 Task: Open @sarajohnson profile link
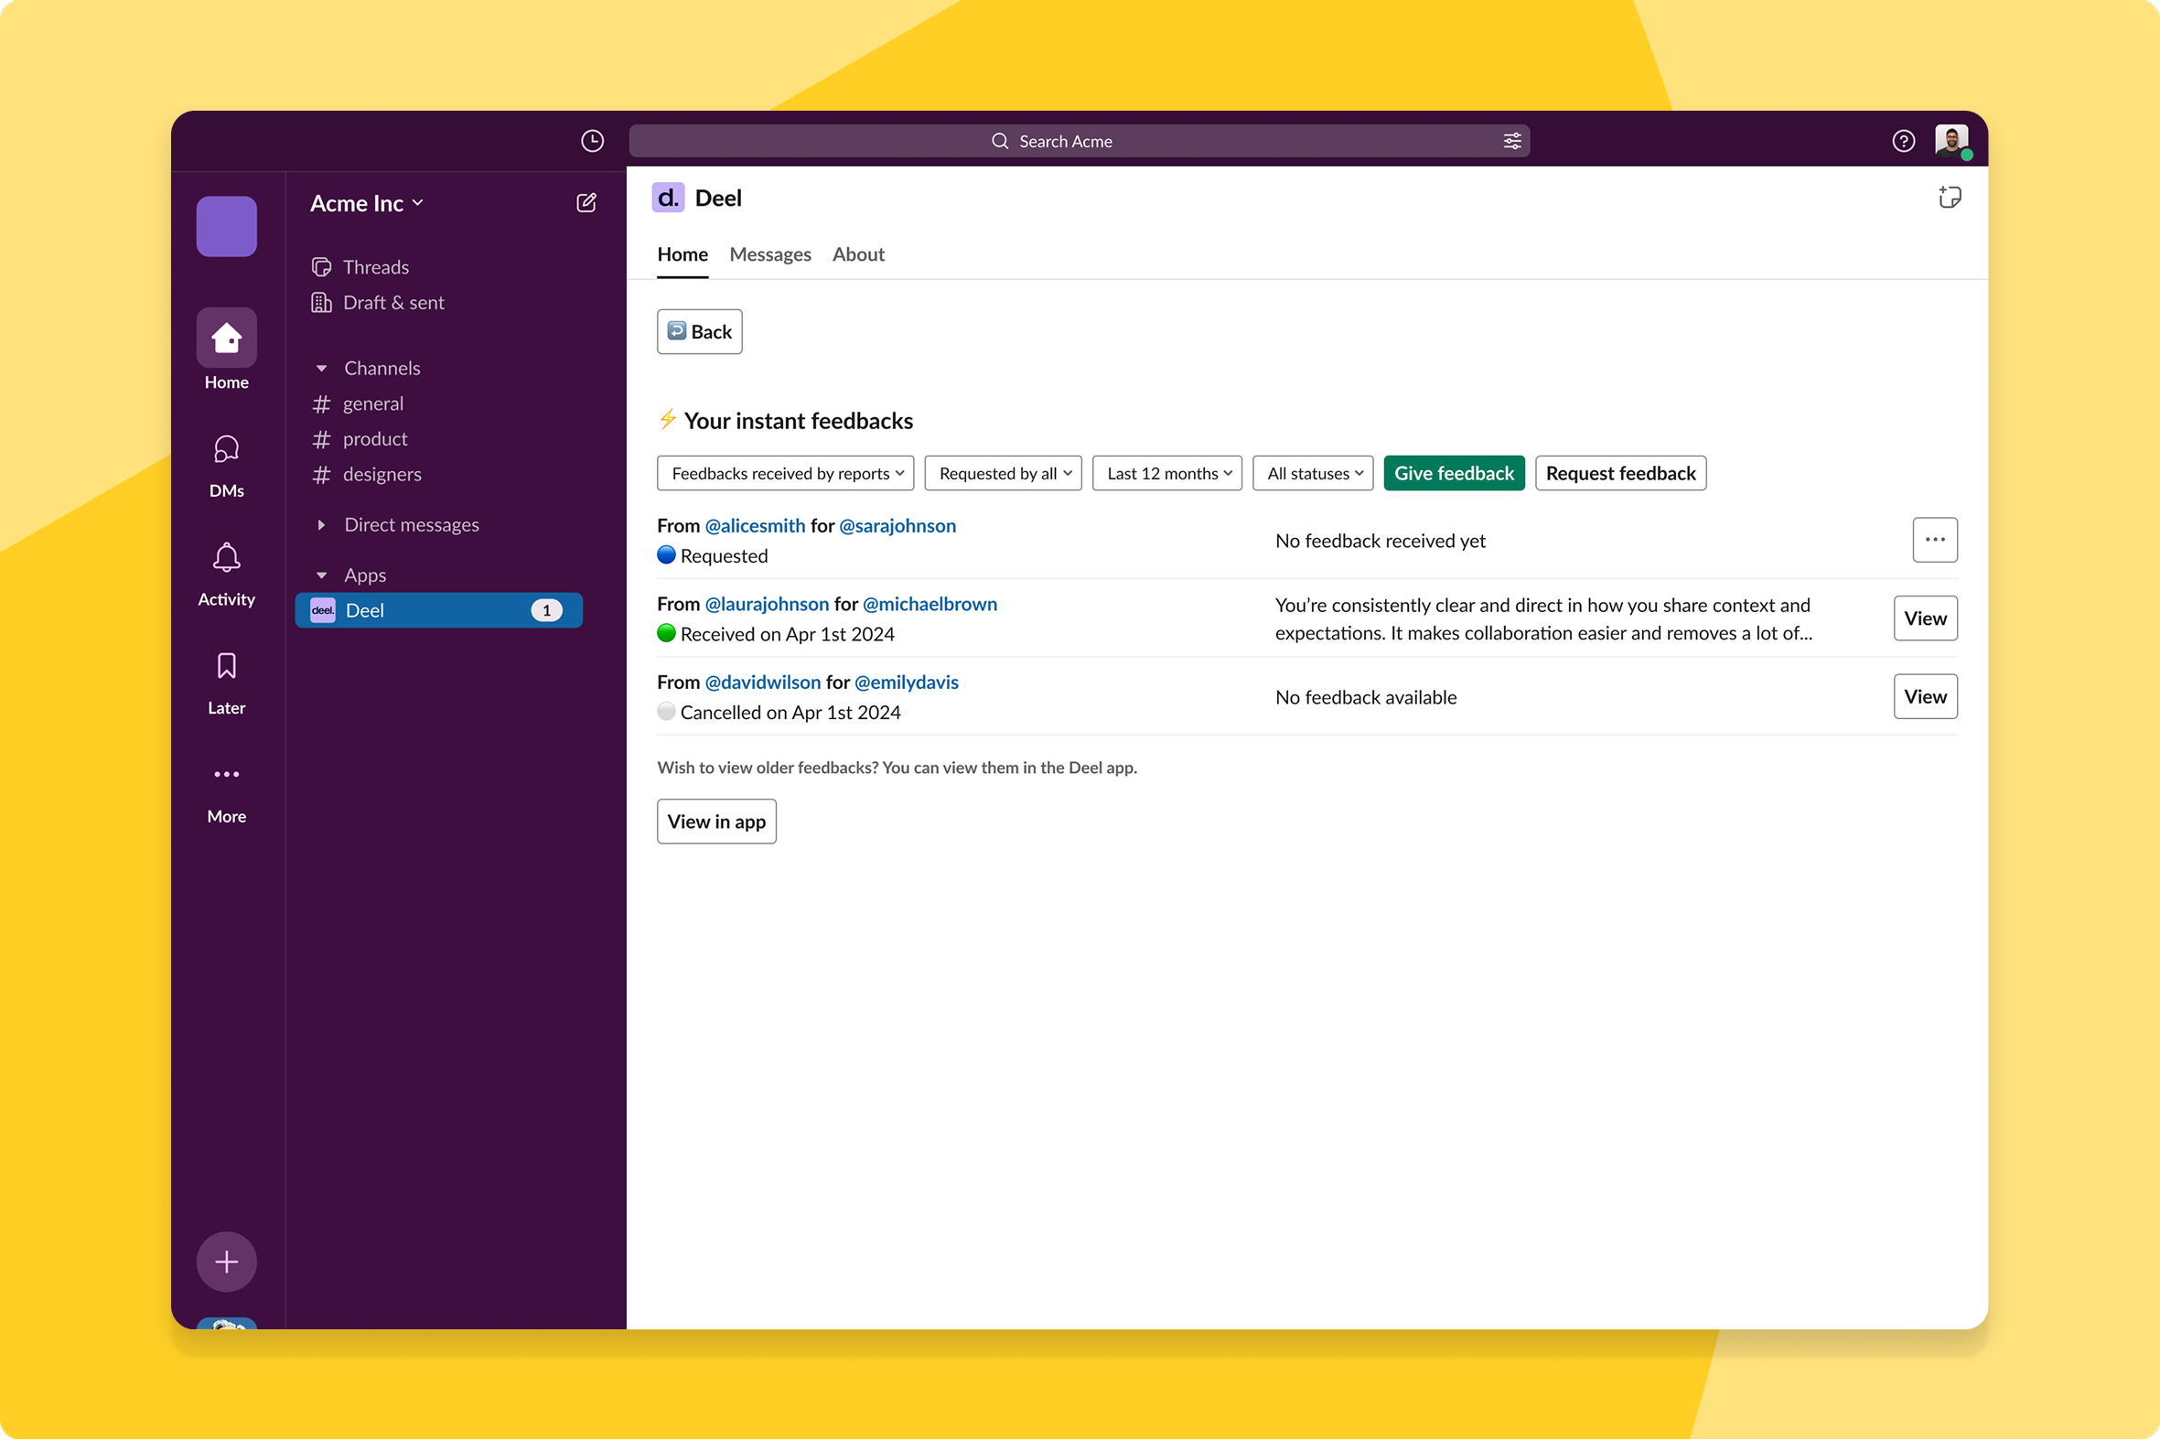click(897, 525)
